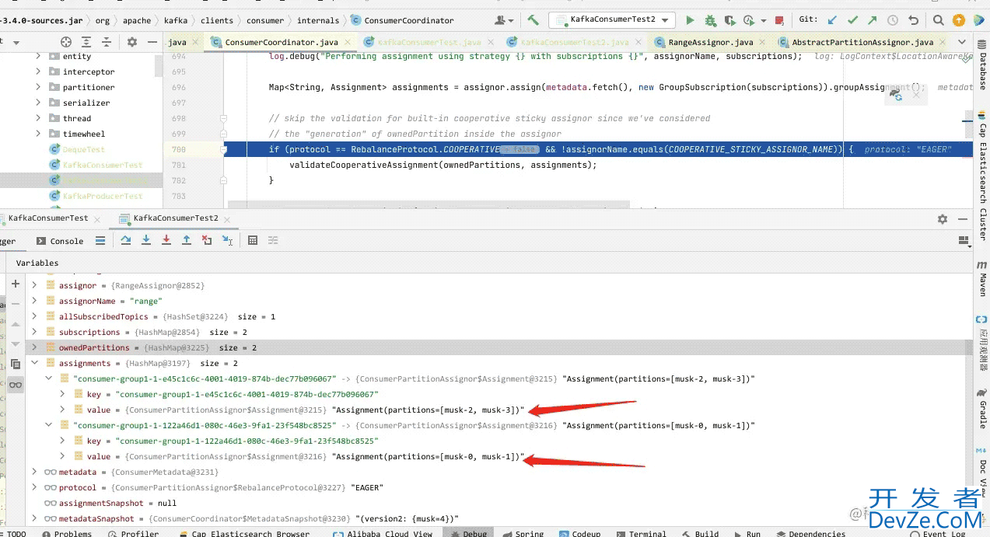The height and width of the screenshot is (537, 990).
Task: Click Drop Frame debugger icon
Action: pyautogui.click(x=207, y=241)
